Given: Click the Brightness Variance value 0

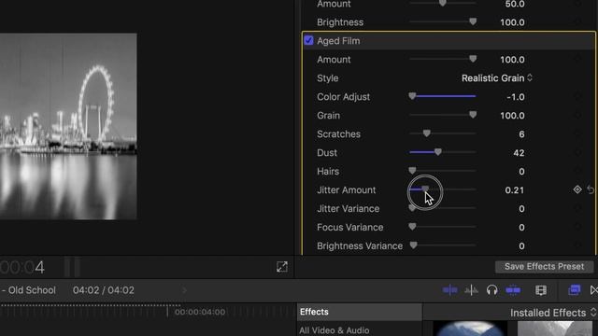Looking at the screenshot, I should click(x=521, y=246).
